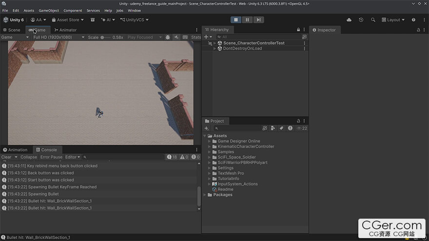
Task: Expand the Scene_CharacterControllerTest hierarchy item
Action: click(x=215, y=43)
